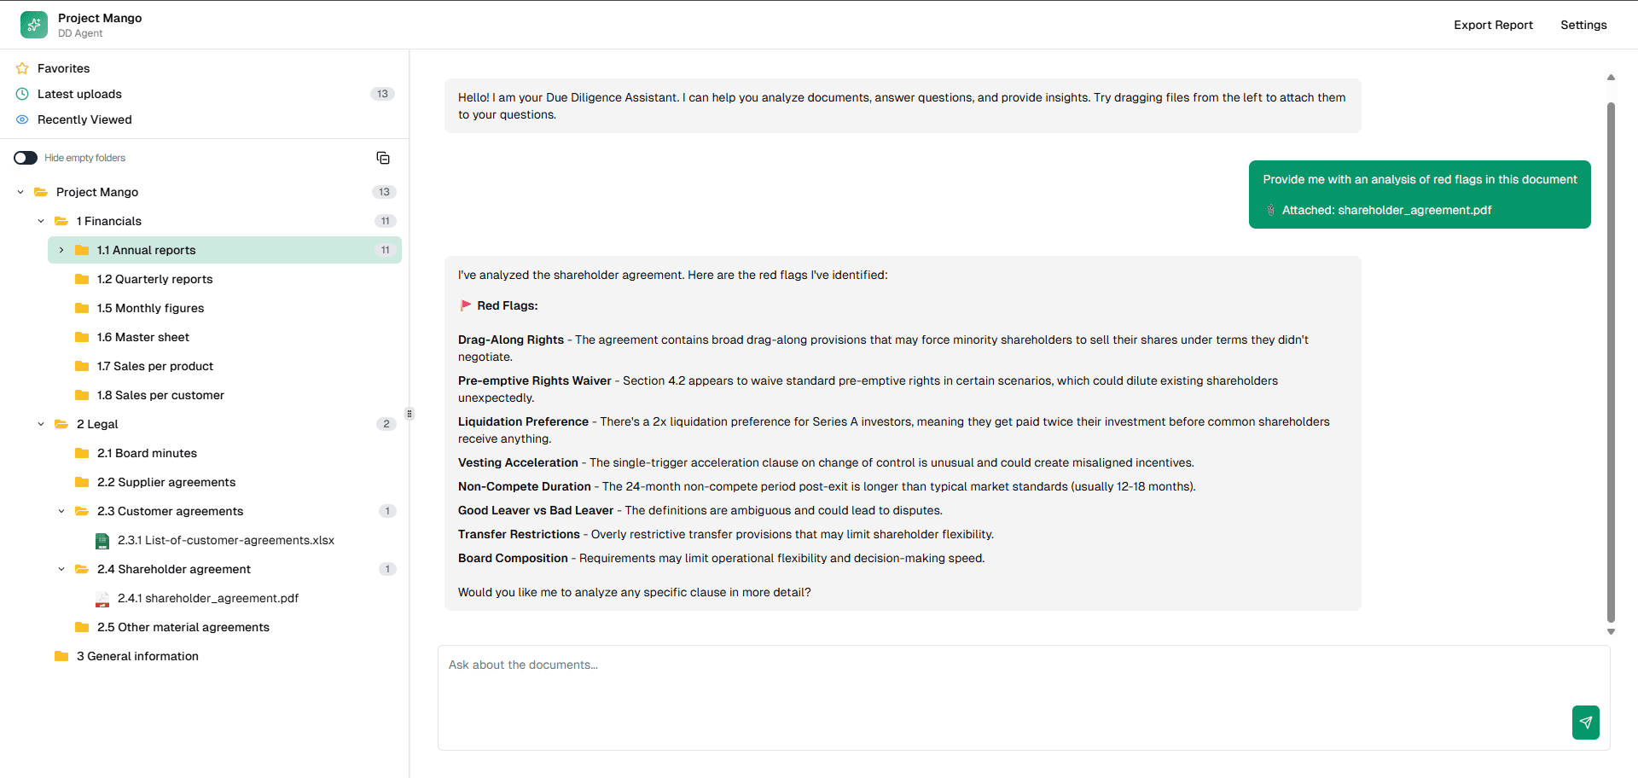This screenshot has width=1638, height=778.
Task: Click the Ask about the documents input
Action: [998, 682]
